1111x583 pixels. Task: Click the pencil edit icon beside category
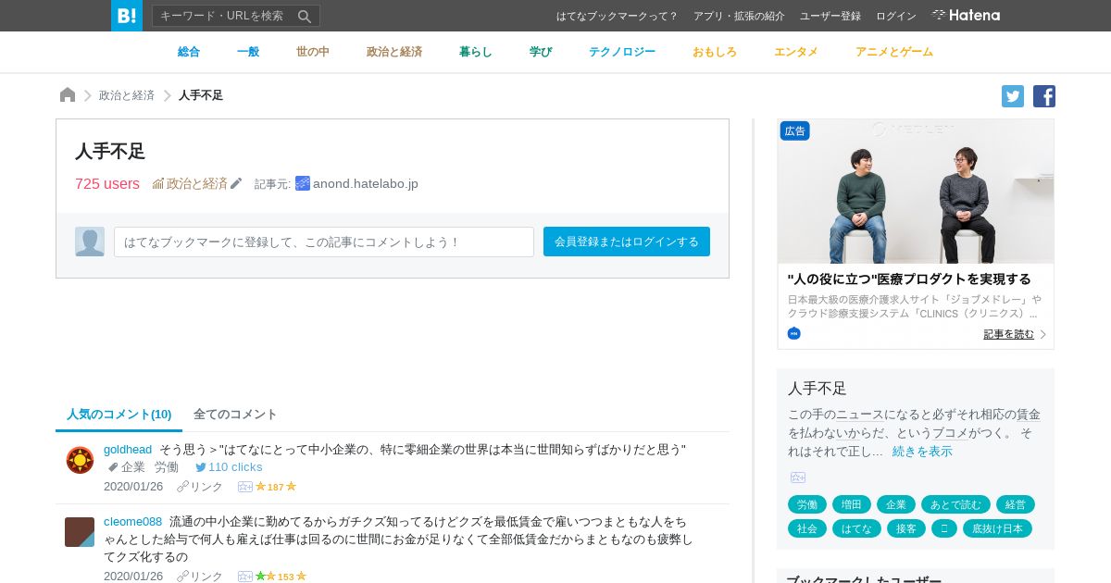coord(236,183)
